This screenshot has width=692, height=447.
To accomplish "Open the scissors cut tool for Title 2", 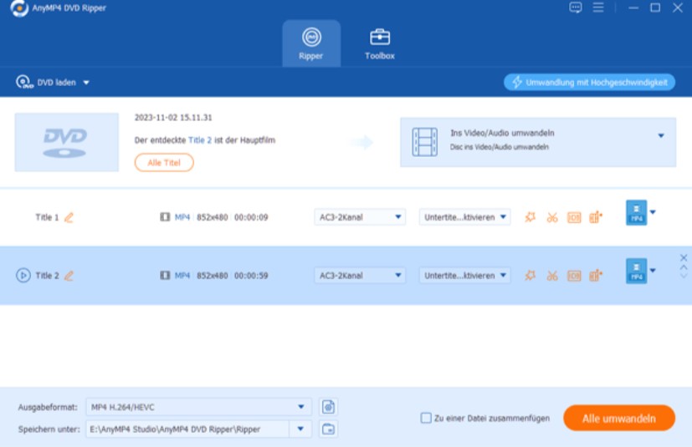I will (x=552, y=276).
